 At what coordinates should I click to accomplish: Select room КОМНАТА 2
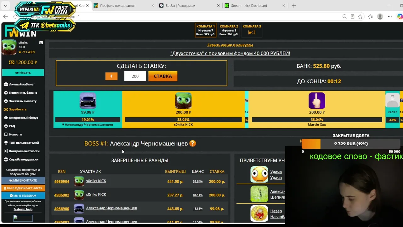(229, 30)
